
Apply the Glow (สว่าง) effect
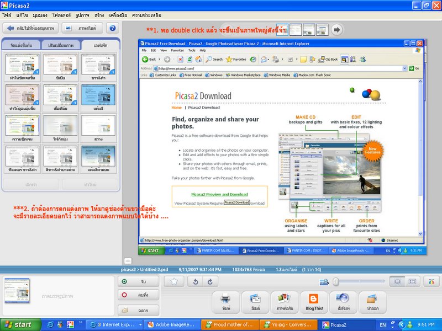tap(98, 128)
